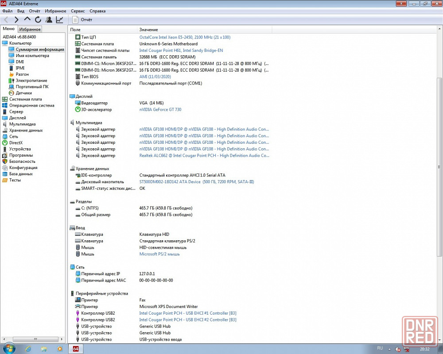443x354 pixels.
Task: Select Суммарная информация tree item
Action: tap(40, 50)
